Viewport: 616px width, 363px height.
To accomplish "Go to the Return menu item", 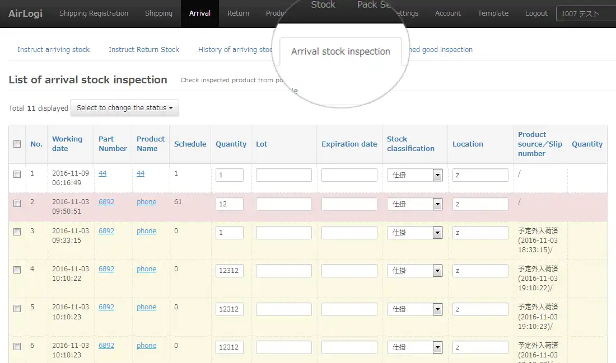I will 238,13.
